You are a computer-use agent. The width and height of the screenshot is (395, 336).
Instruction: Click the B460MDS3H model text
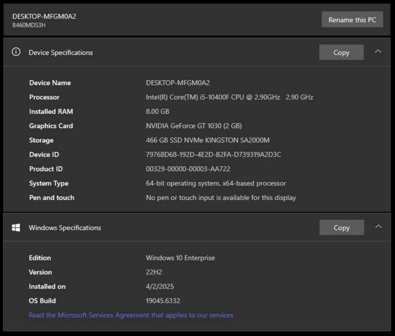[29, 25]
